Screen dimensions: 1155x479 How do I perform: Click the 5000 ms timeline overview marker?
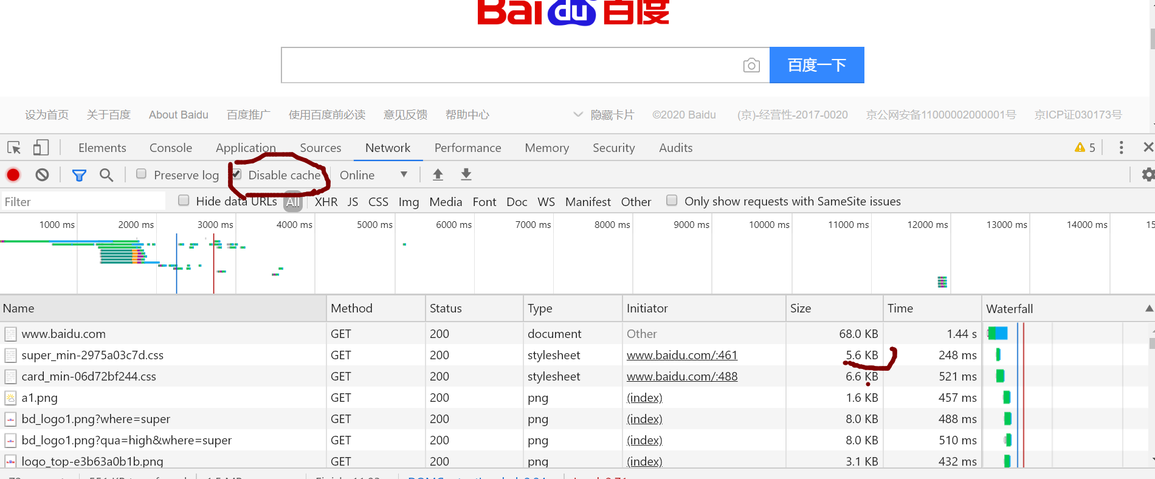click(374, 224)
